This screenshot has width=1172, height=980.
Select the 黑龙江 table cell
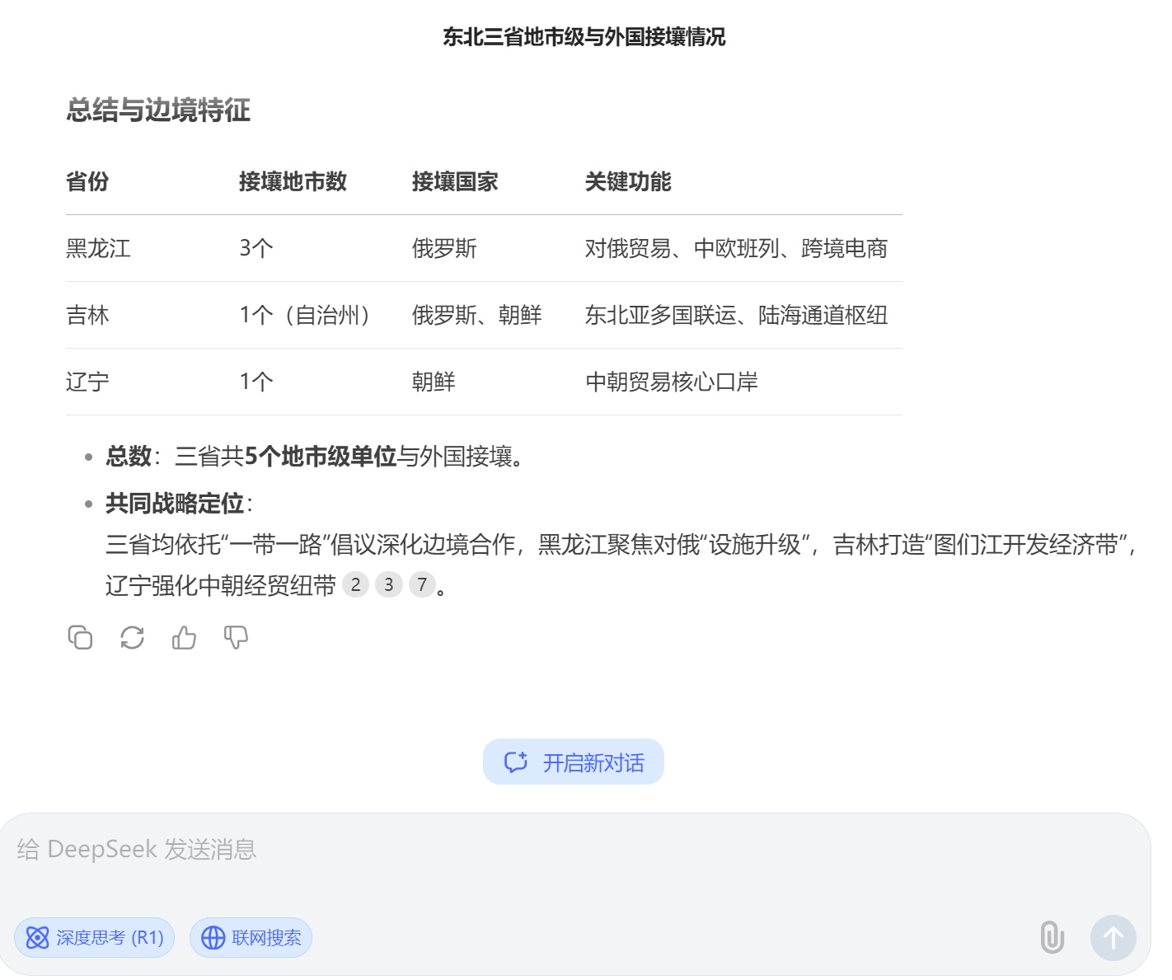98,248
